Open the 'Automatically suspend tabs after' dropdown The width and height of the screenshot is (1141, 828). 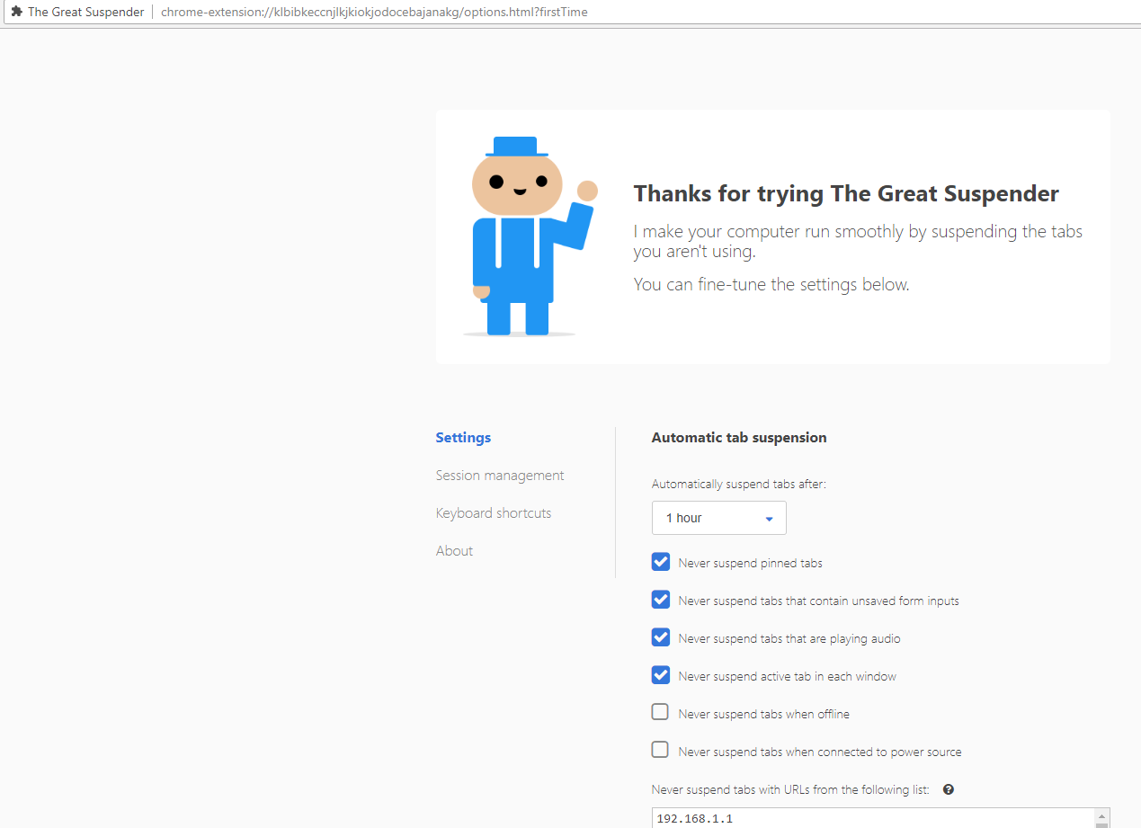pyautogui.click(x=719, y=518)
